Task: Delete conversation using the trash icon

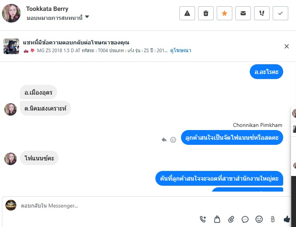Action: coord(206,13)
